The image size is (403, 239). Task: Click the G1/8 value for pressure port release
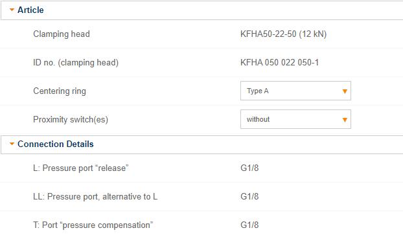[249, 168]
